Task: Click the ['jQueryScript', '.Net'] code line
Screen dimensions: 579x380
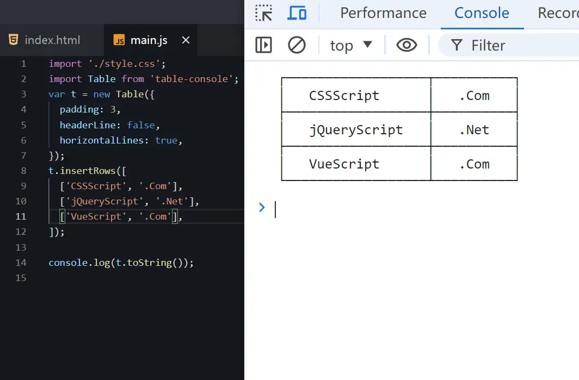Action: click(x=130, y=202)
